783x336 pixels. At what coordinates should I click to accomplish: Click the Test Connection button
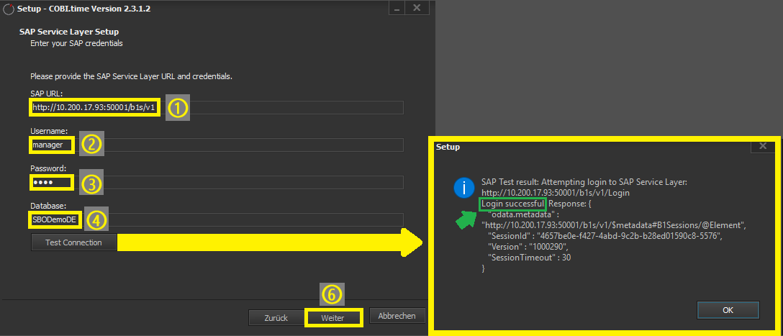(73, 242)
